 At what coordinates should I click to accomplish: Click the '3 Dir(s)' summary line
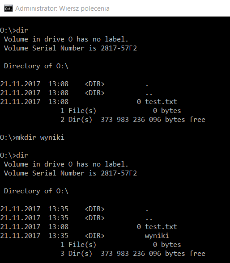tap(133, 254)
